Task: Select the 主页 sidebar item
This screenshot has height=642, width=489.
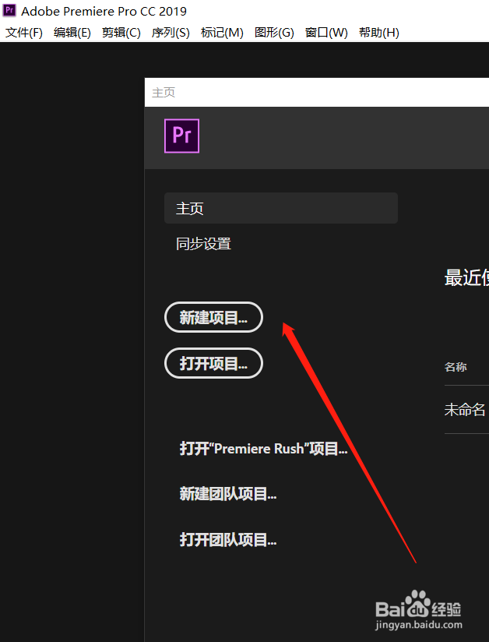Action: [281, 208]
